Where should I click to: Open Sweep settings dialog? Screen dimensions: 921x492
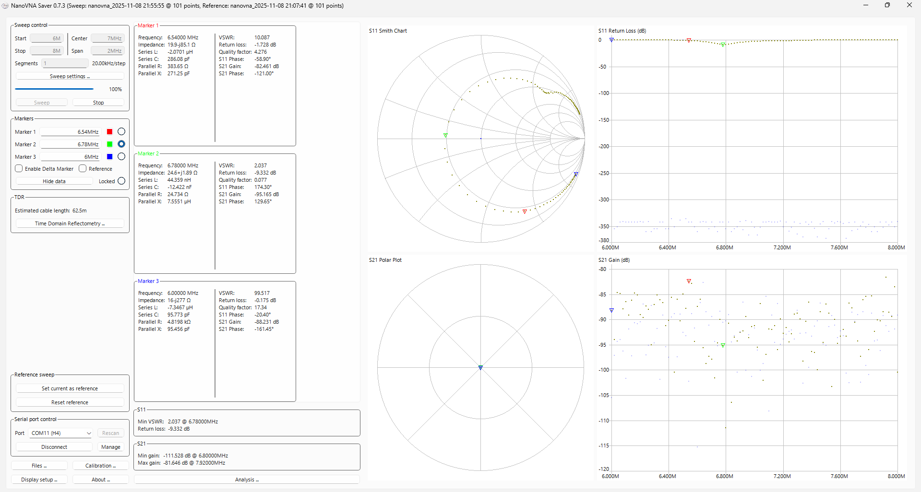[70, 76]
